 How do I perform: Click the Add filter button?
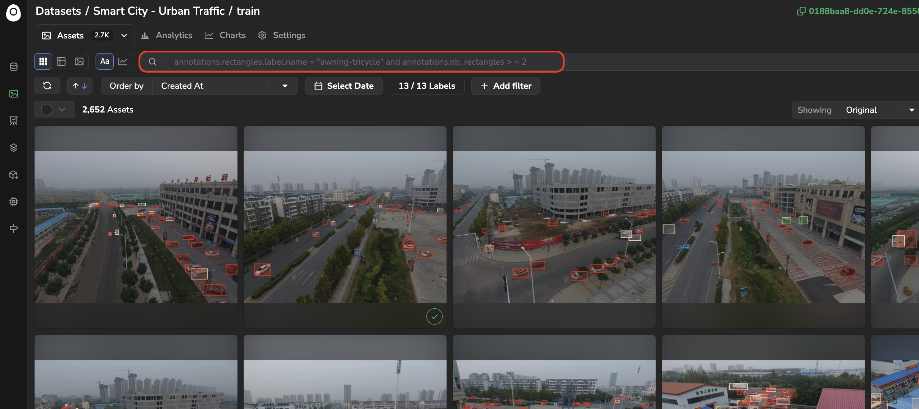pyautogui.click(x=506, y=86)
